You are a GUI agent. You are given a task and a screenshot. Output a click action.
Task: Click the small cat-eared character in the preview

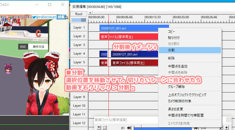tap(8, 69)
